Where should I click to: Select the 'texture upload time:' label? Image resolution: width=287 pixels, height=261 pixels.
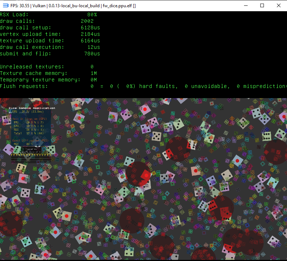pos(32,41)
